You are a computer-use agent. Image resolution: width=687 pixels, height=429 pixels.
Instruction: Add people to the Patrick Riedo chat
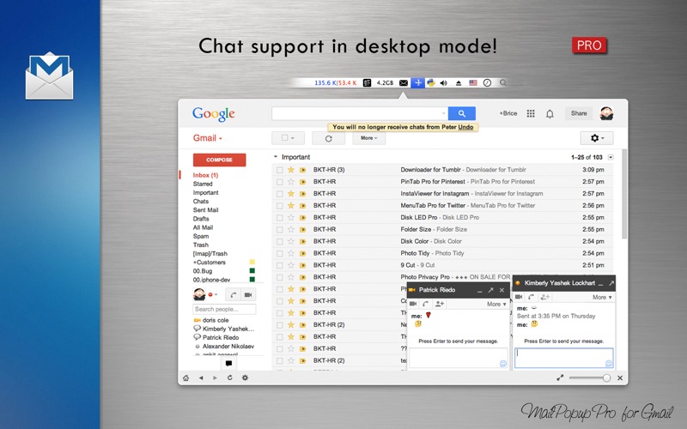(440, 304)
